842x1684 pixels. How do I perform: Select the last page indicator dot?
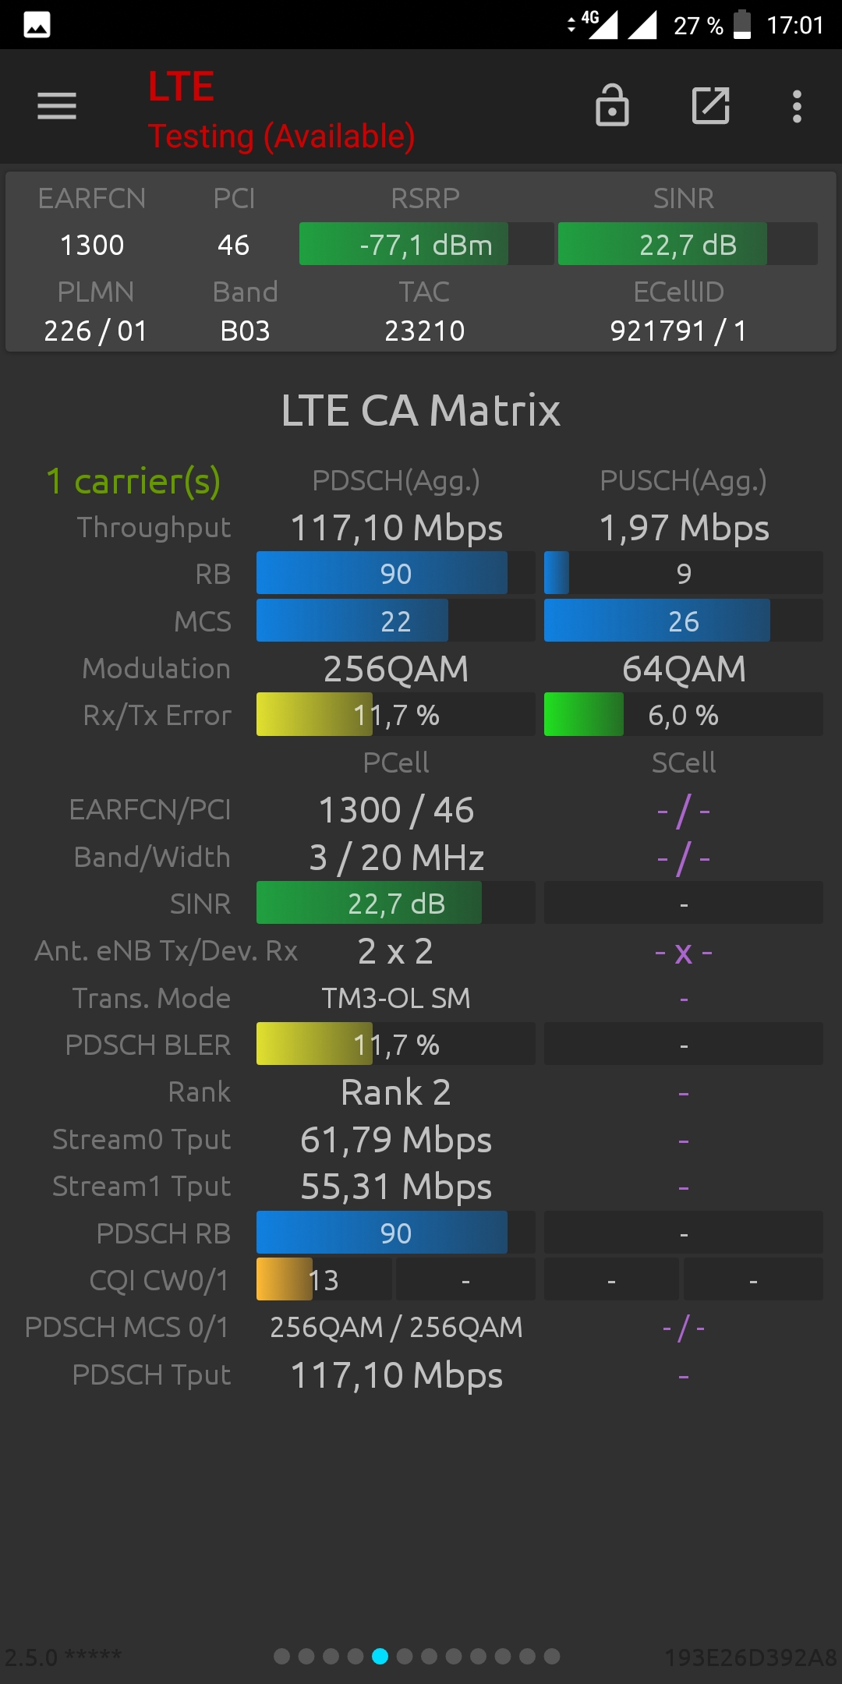(x=552, y=1656)
